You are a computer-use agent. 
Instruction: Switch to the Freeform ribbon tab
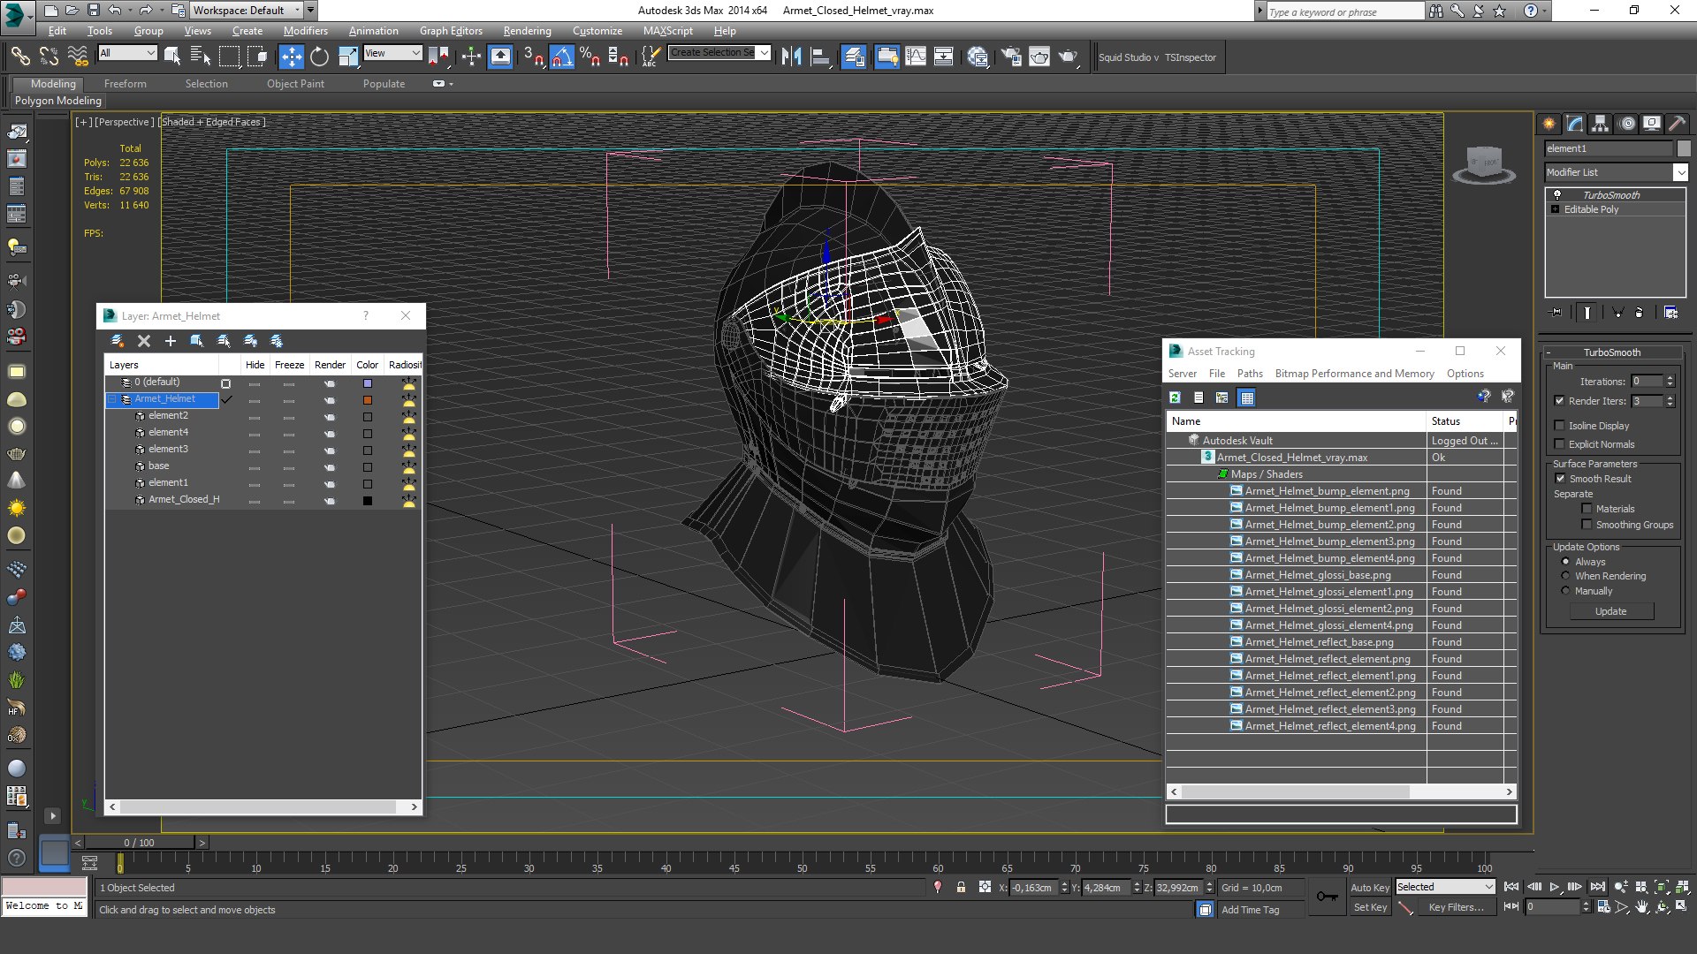coord(125,84)
